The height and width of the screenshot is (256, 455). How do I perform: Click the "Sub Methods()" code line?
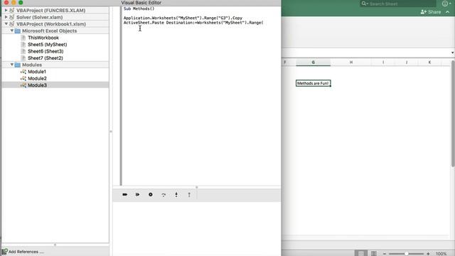tap(139, 9)
